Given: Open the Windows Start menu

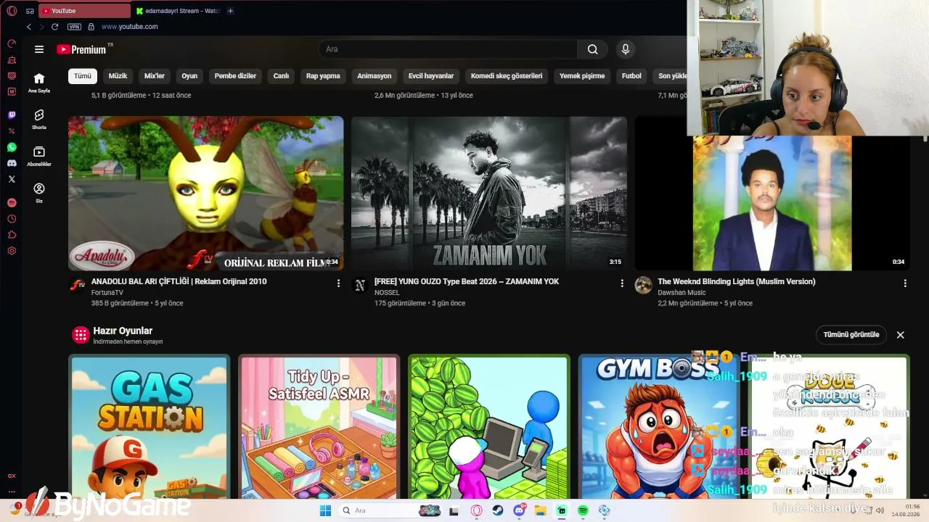Looking at the screenshot, I should click(326, 510).
